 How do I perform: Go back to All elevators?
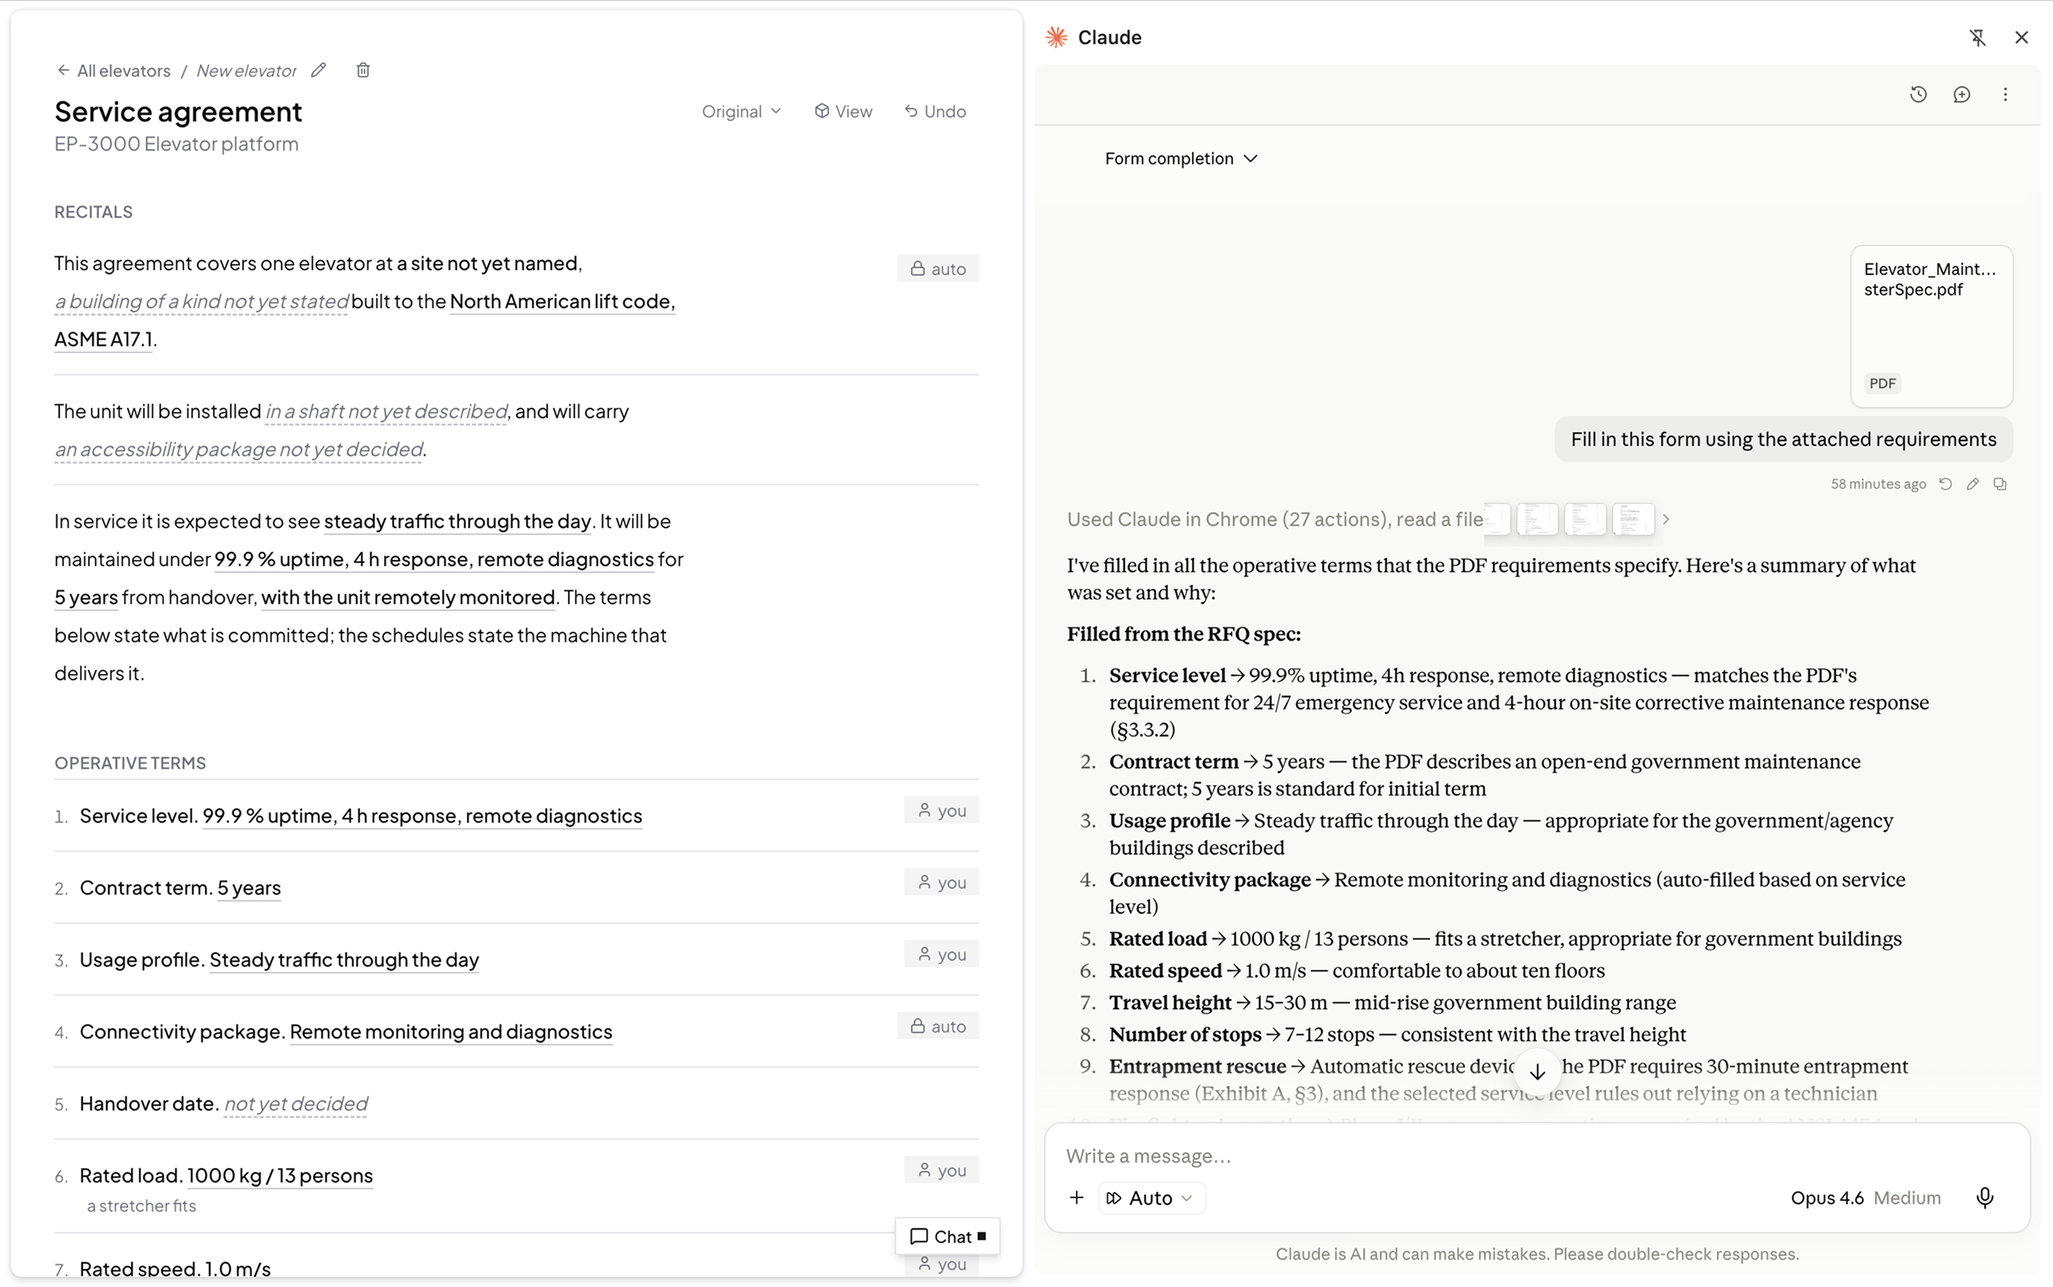pos(113,71)
